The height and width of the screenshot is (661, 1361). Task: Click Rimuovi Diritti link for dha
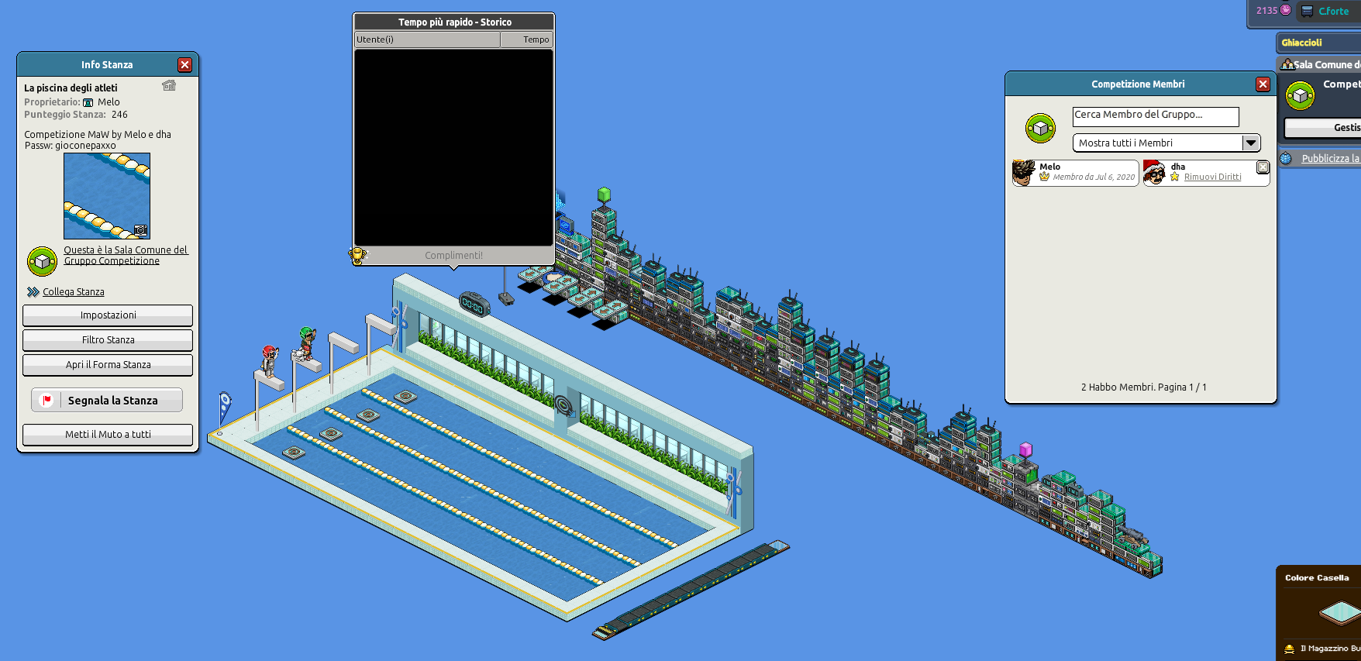click(x=1212, y=177)
